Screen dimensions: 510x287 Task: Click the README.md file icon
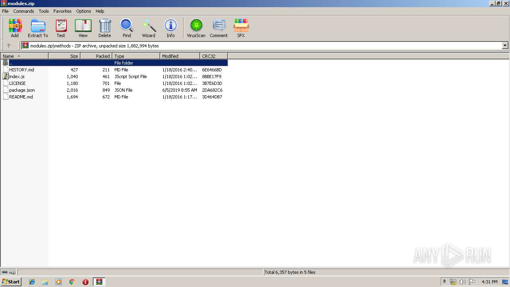pos(6,97)
